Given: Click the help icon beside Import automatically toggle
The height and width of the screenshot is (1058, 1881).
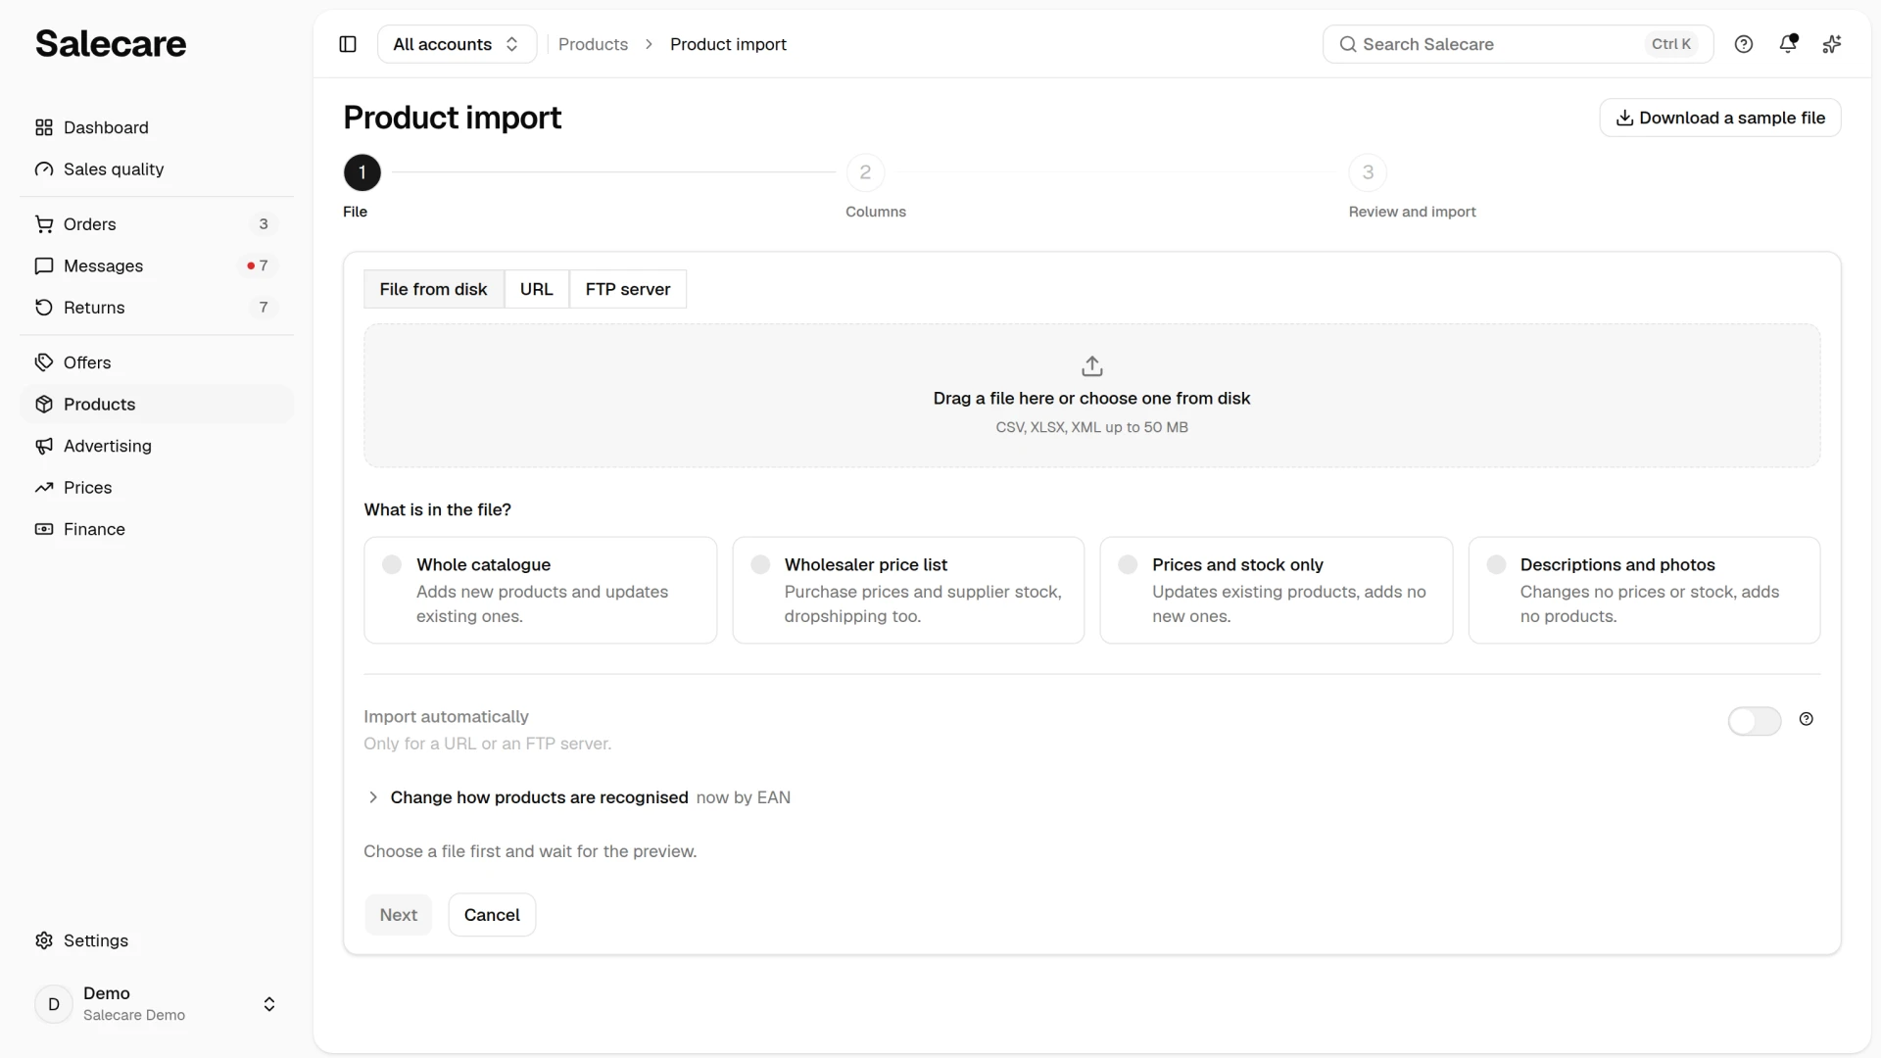Looking at the screenshot, I should coord(1807,719).
